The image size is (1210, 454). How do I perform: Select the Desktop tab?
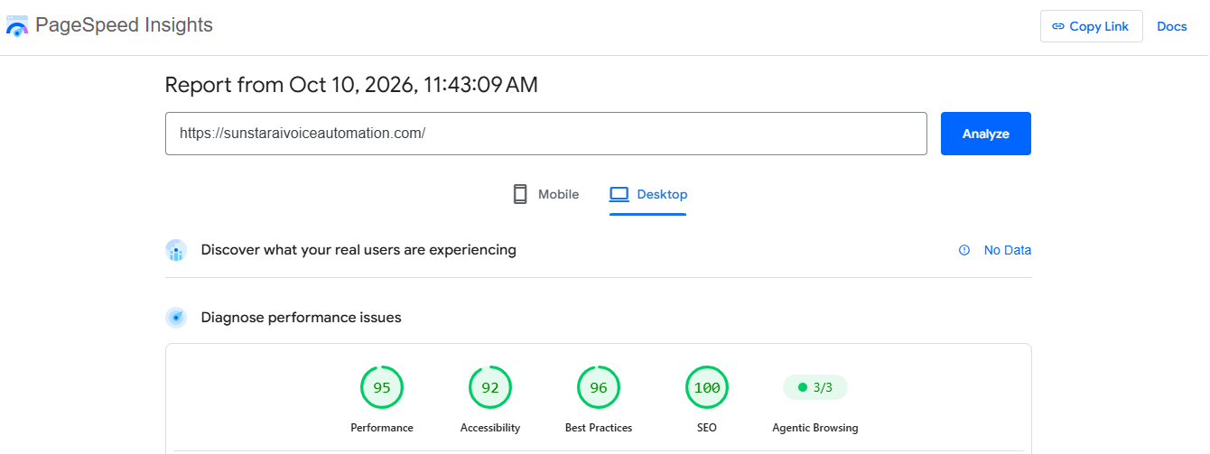click(x=648, y=194)
